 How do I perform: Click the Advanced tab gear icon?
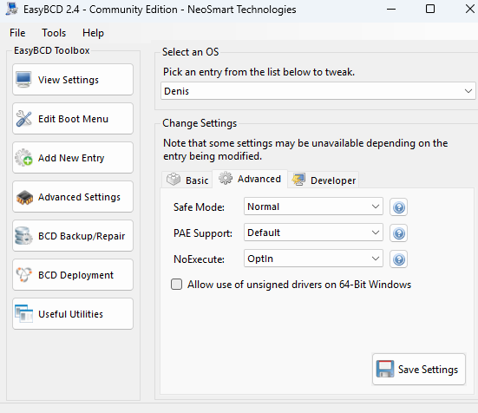[x=226, y=178]
